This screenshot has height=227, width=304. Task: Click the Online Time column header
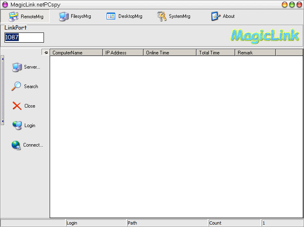tap(170, 53)
